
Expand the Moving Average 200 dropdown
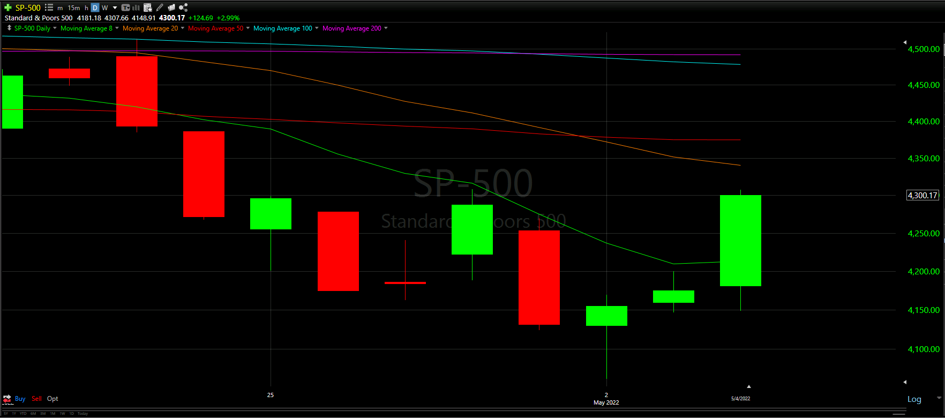pyautogui.click(x=386, y=28)
